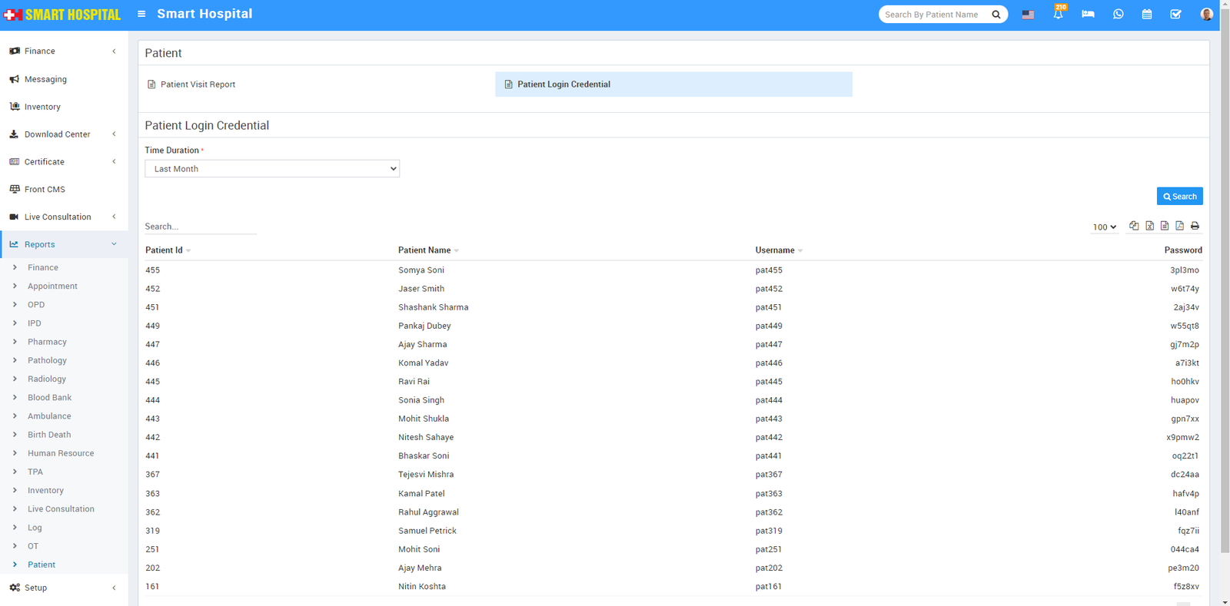Export table to Excel

pos(1149,226)
